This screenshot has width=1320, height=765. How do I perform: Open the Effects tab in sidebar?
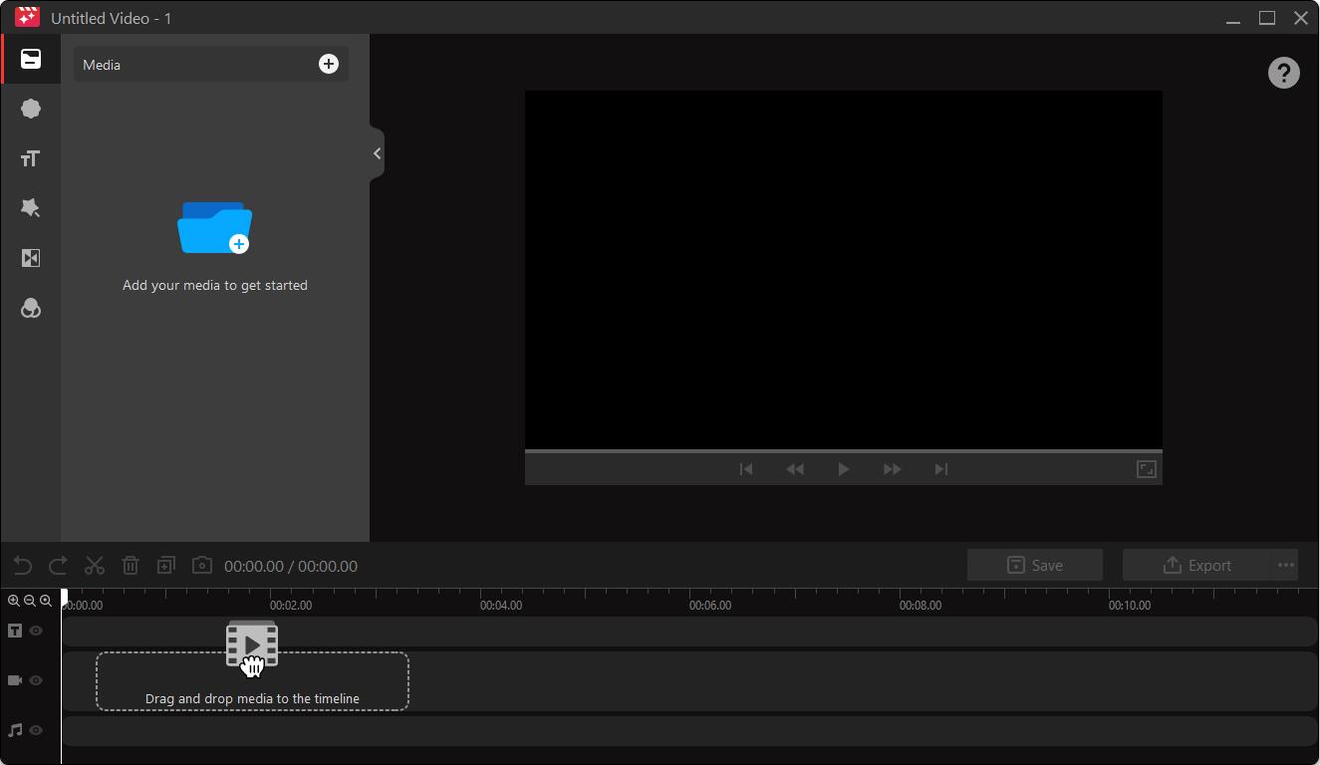[x=31, y=208]
